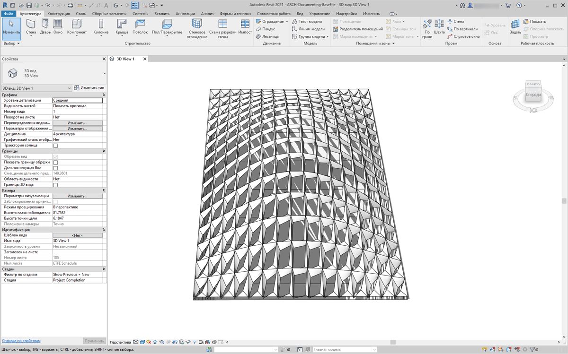Toggle Границы 3D вида checkbox
568x354 pixels.
pyautogui.click(x=55, y=185)
